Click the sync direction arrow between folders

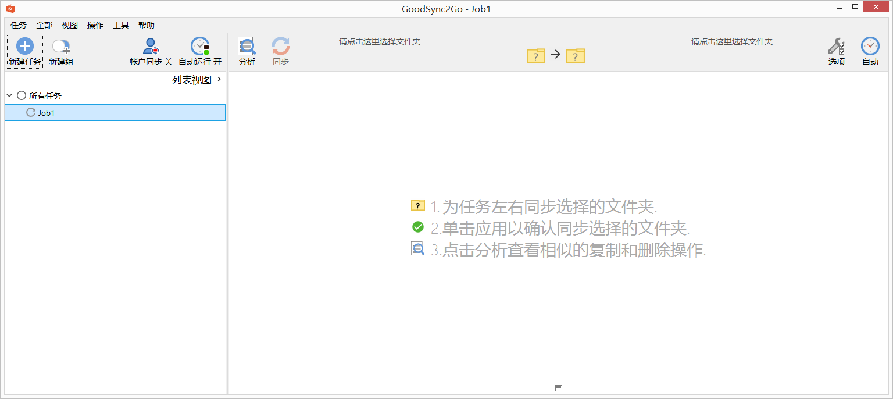click(556, 54)
